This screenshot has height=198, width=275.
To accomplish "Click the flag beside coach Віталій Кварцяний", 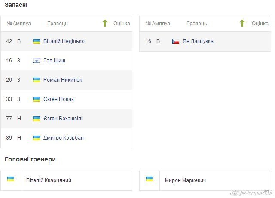I will [x=11, y=179].
